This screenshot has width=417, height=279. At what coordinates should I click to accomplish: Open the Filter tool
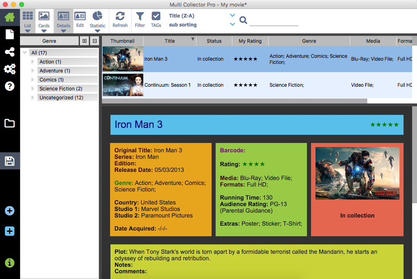140,20
